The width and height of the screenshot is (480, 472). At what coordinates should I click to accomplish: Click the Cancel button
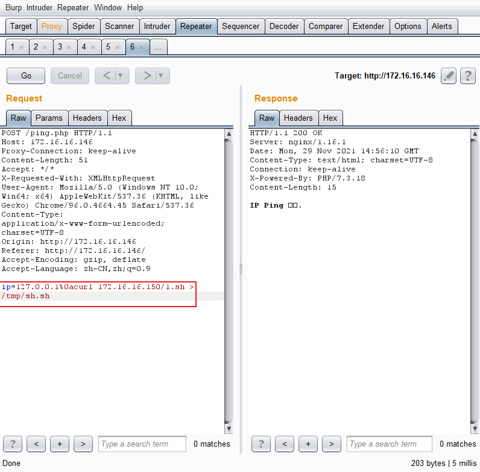70,75
